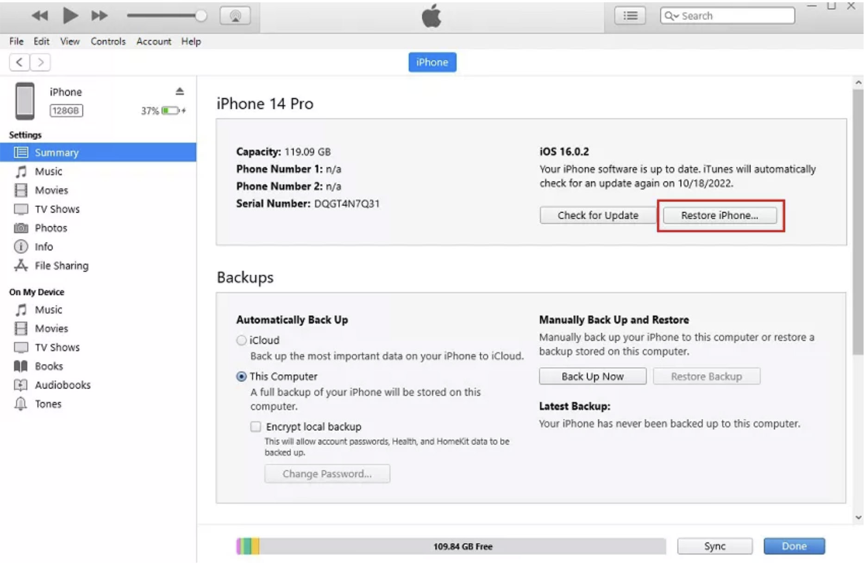Click the scrollbar down arrow

coord(858,517)
